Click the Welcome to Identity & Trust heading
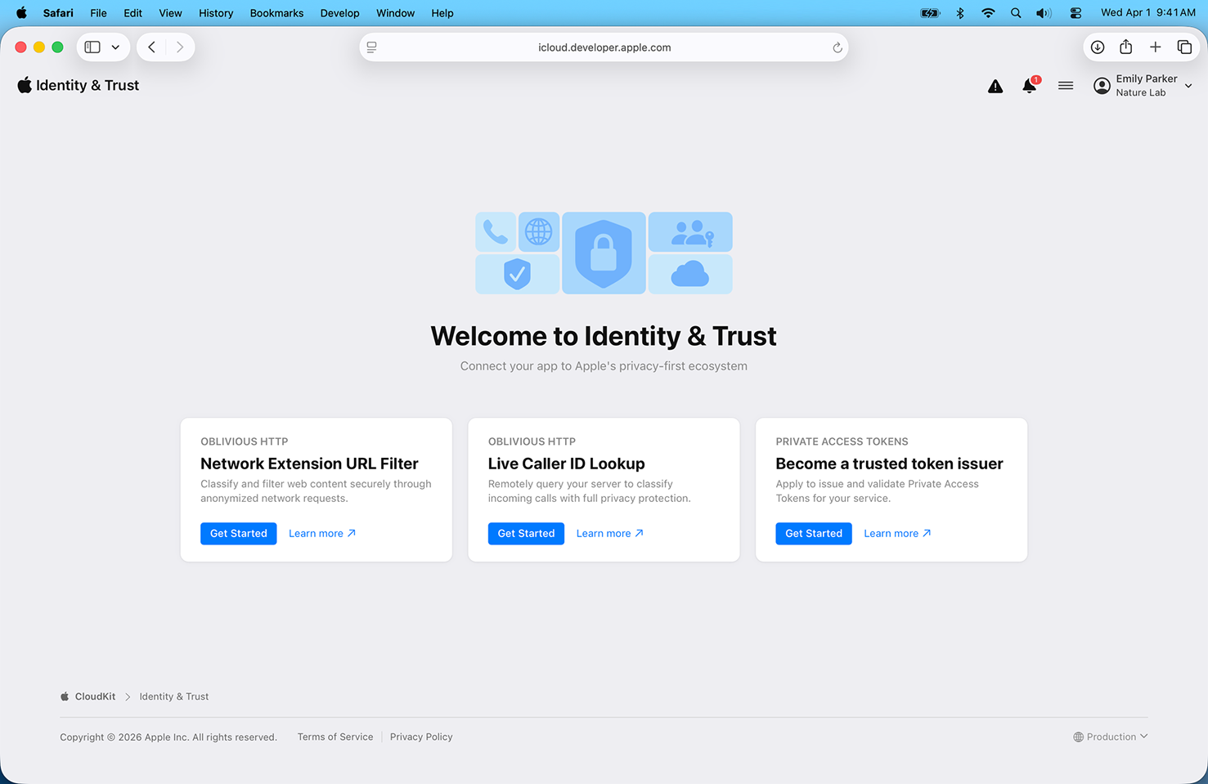The image size is (1208, 784). [x=604, y=336]
